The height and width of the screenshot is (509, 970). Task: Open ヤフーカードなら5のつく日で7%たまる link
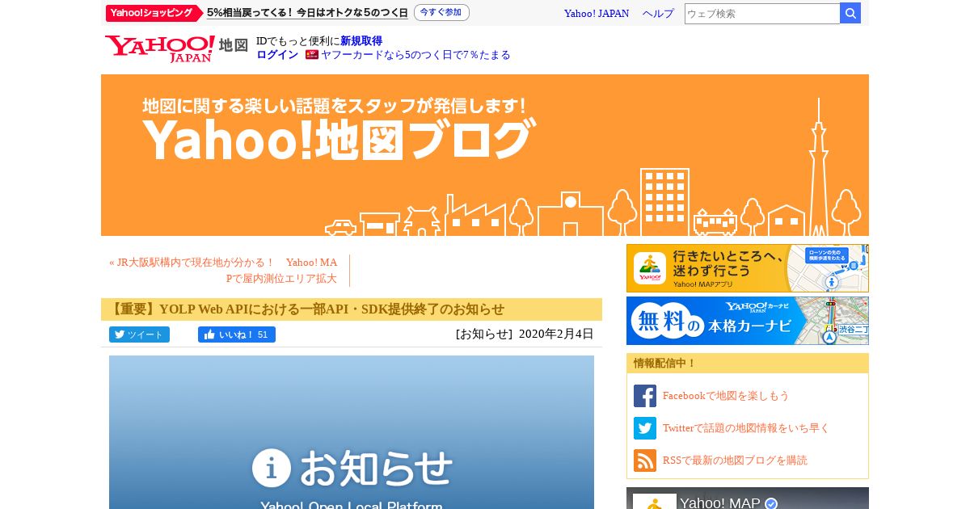tap(415, 55)
